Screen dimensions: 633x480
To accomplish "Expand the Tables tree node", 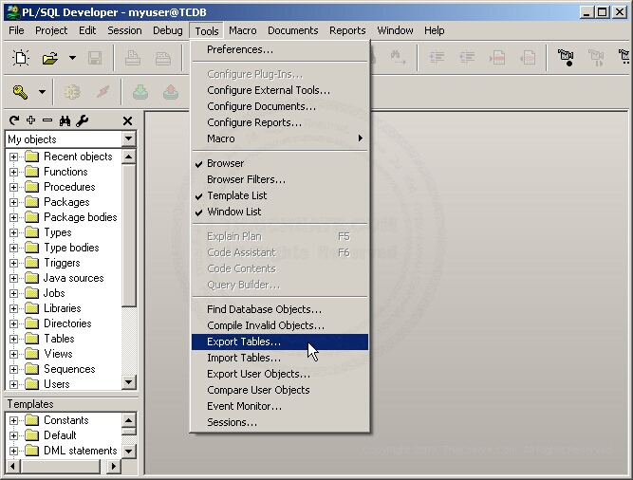I will click(13, 339).
